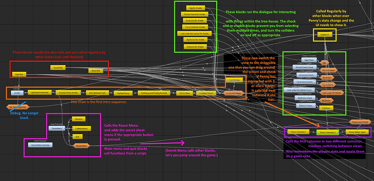Select Getting up and Finding the Note block
The width and height of the screenshot is (374, 181).
pyautogui.click(x=154, y=93)
